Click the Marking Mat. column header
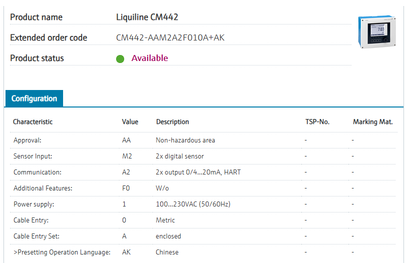This screenshot has height=263, width=406. click(x=372, y=122)
